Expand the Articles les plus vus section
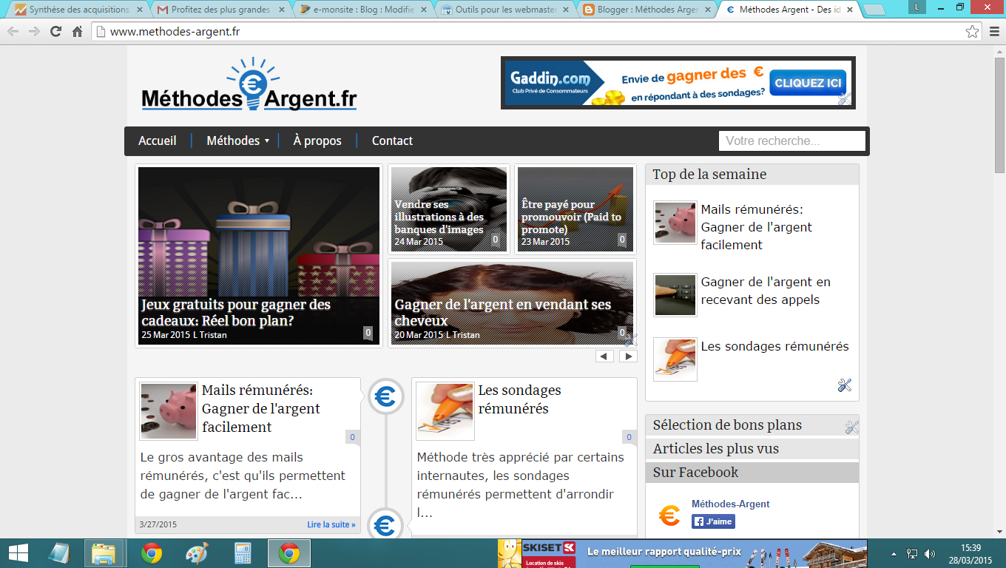The width and height of the screenshot is (1006, 568). pyautogui.click(x=752, y=449)
